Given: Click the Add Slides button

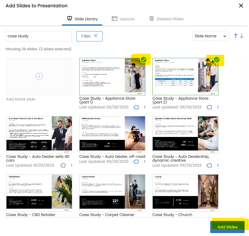Looking at the screenshot, I should (227, 227).
